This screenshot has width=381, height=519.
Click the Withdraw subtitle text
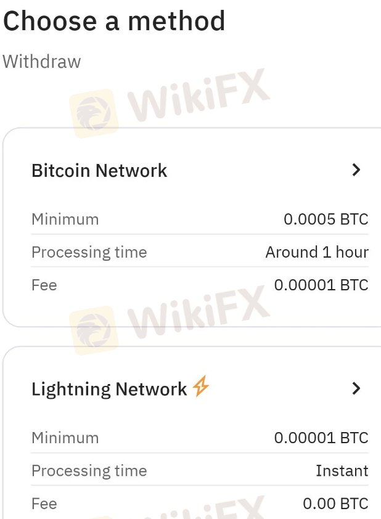click(42, 62)
